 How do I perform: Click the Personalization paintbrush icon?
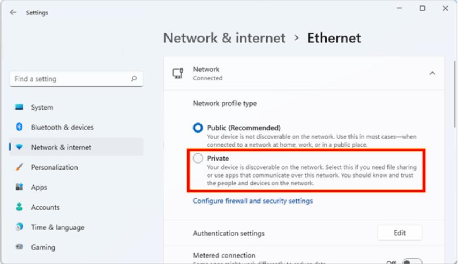19,167
